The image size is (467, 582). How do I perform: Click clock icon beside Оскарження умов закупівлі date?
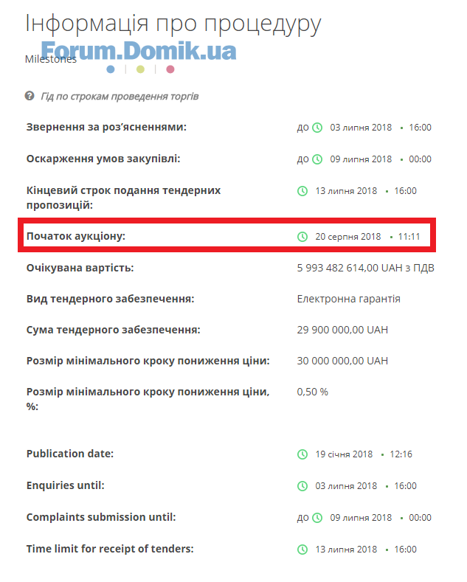pos(317,159)
